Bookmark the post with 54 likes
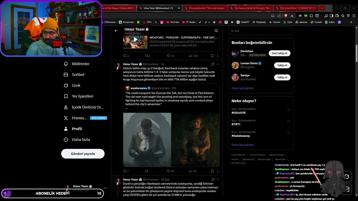Screen dimensions: 358x201 tap(212, 56)
